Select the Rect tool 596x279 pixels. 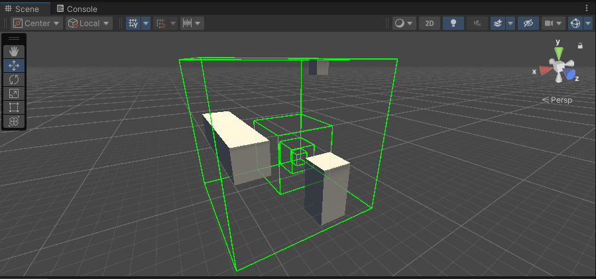[x=14, y=107]
